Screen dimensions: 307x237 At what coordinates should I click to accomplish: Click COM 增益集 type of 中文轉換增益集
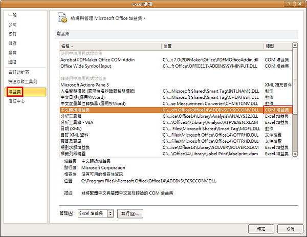pyautogui.click(x=277, y=110)
